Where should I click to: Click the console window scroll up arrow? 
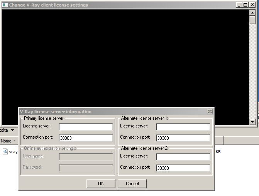(252, 13)
